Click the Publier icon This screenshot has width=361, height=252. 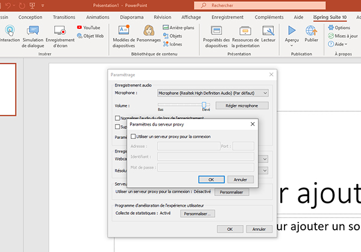pos(312,32)
